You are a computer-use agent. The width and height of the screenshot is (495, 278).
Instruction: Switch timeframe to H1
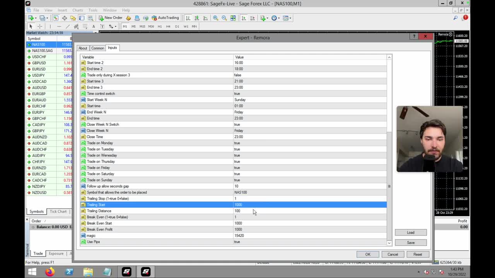[160, 26]
